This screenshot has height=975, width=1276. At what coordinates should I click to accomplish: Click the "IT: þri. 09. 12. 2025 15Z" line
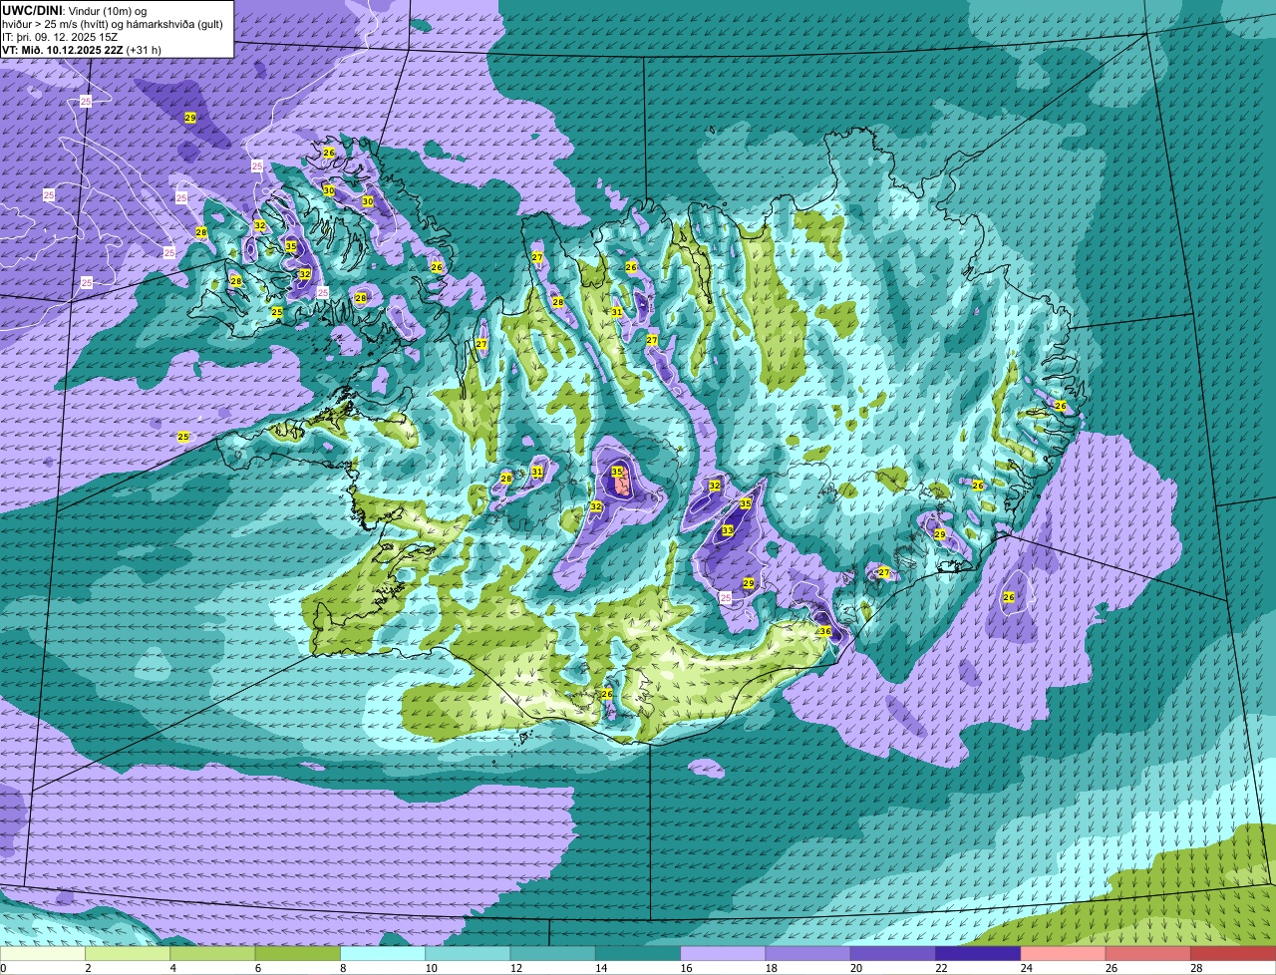click(x=61, y=37)
